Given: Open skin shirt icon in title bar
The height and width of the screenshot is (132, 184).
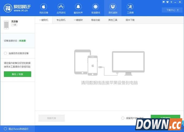Looking at the screenshot, I should pos(167,2).
